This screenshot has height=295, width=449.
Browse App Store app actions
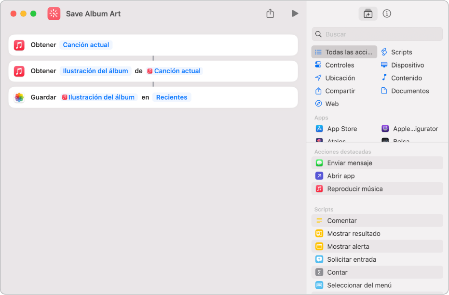tap(341, 129)
